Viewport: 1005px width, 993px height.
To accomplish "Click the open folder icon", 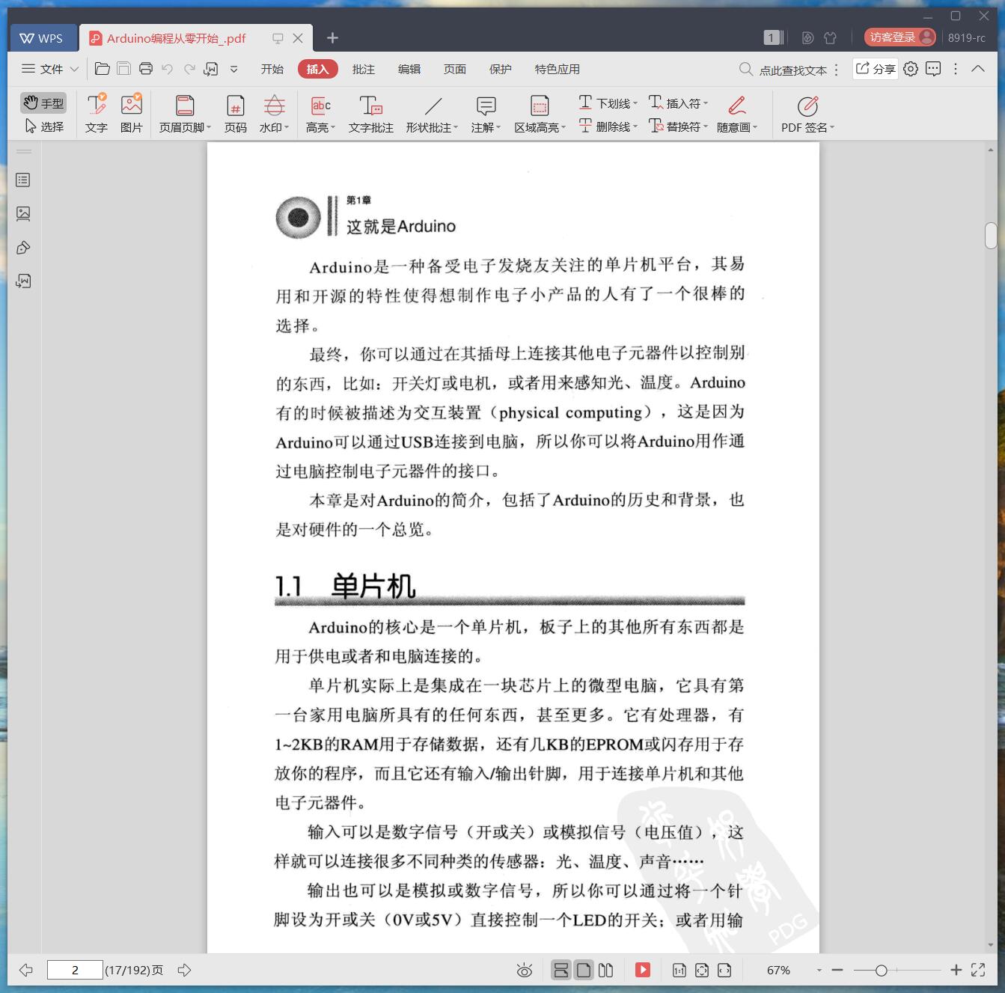I will click(103, 69).
